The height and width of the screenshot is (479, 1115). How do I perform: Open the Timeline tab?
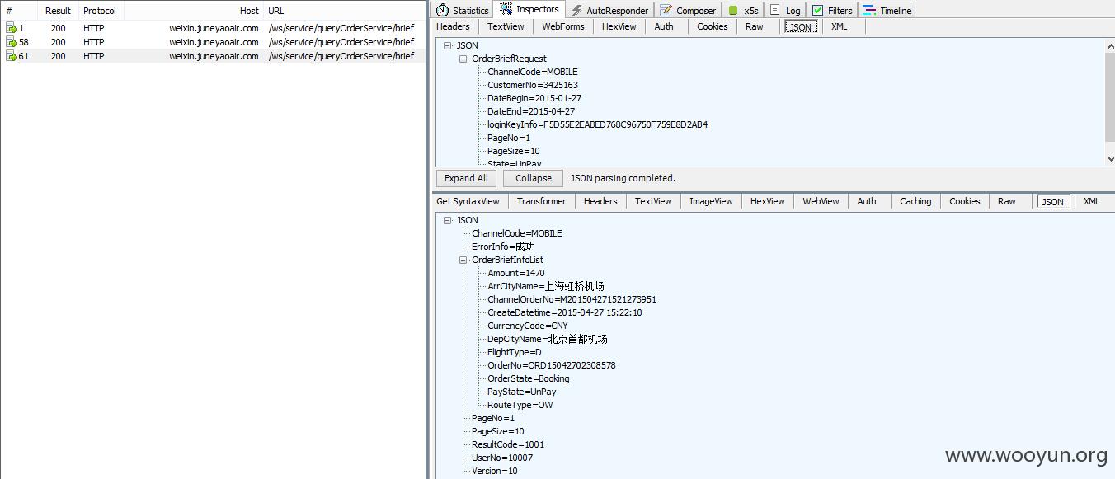(887, 11)
